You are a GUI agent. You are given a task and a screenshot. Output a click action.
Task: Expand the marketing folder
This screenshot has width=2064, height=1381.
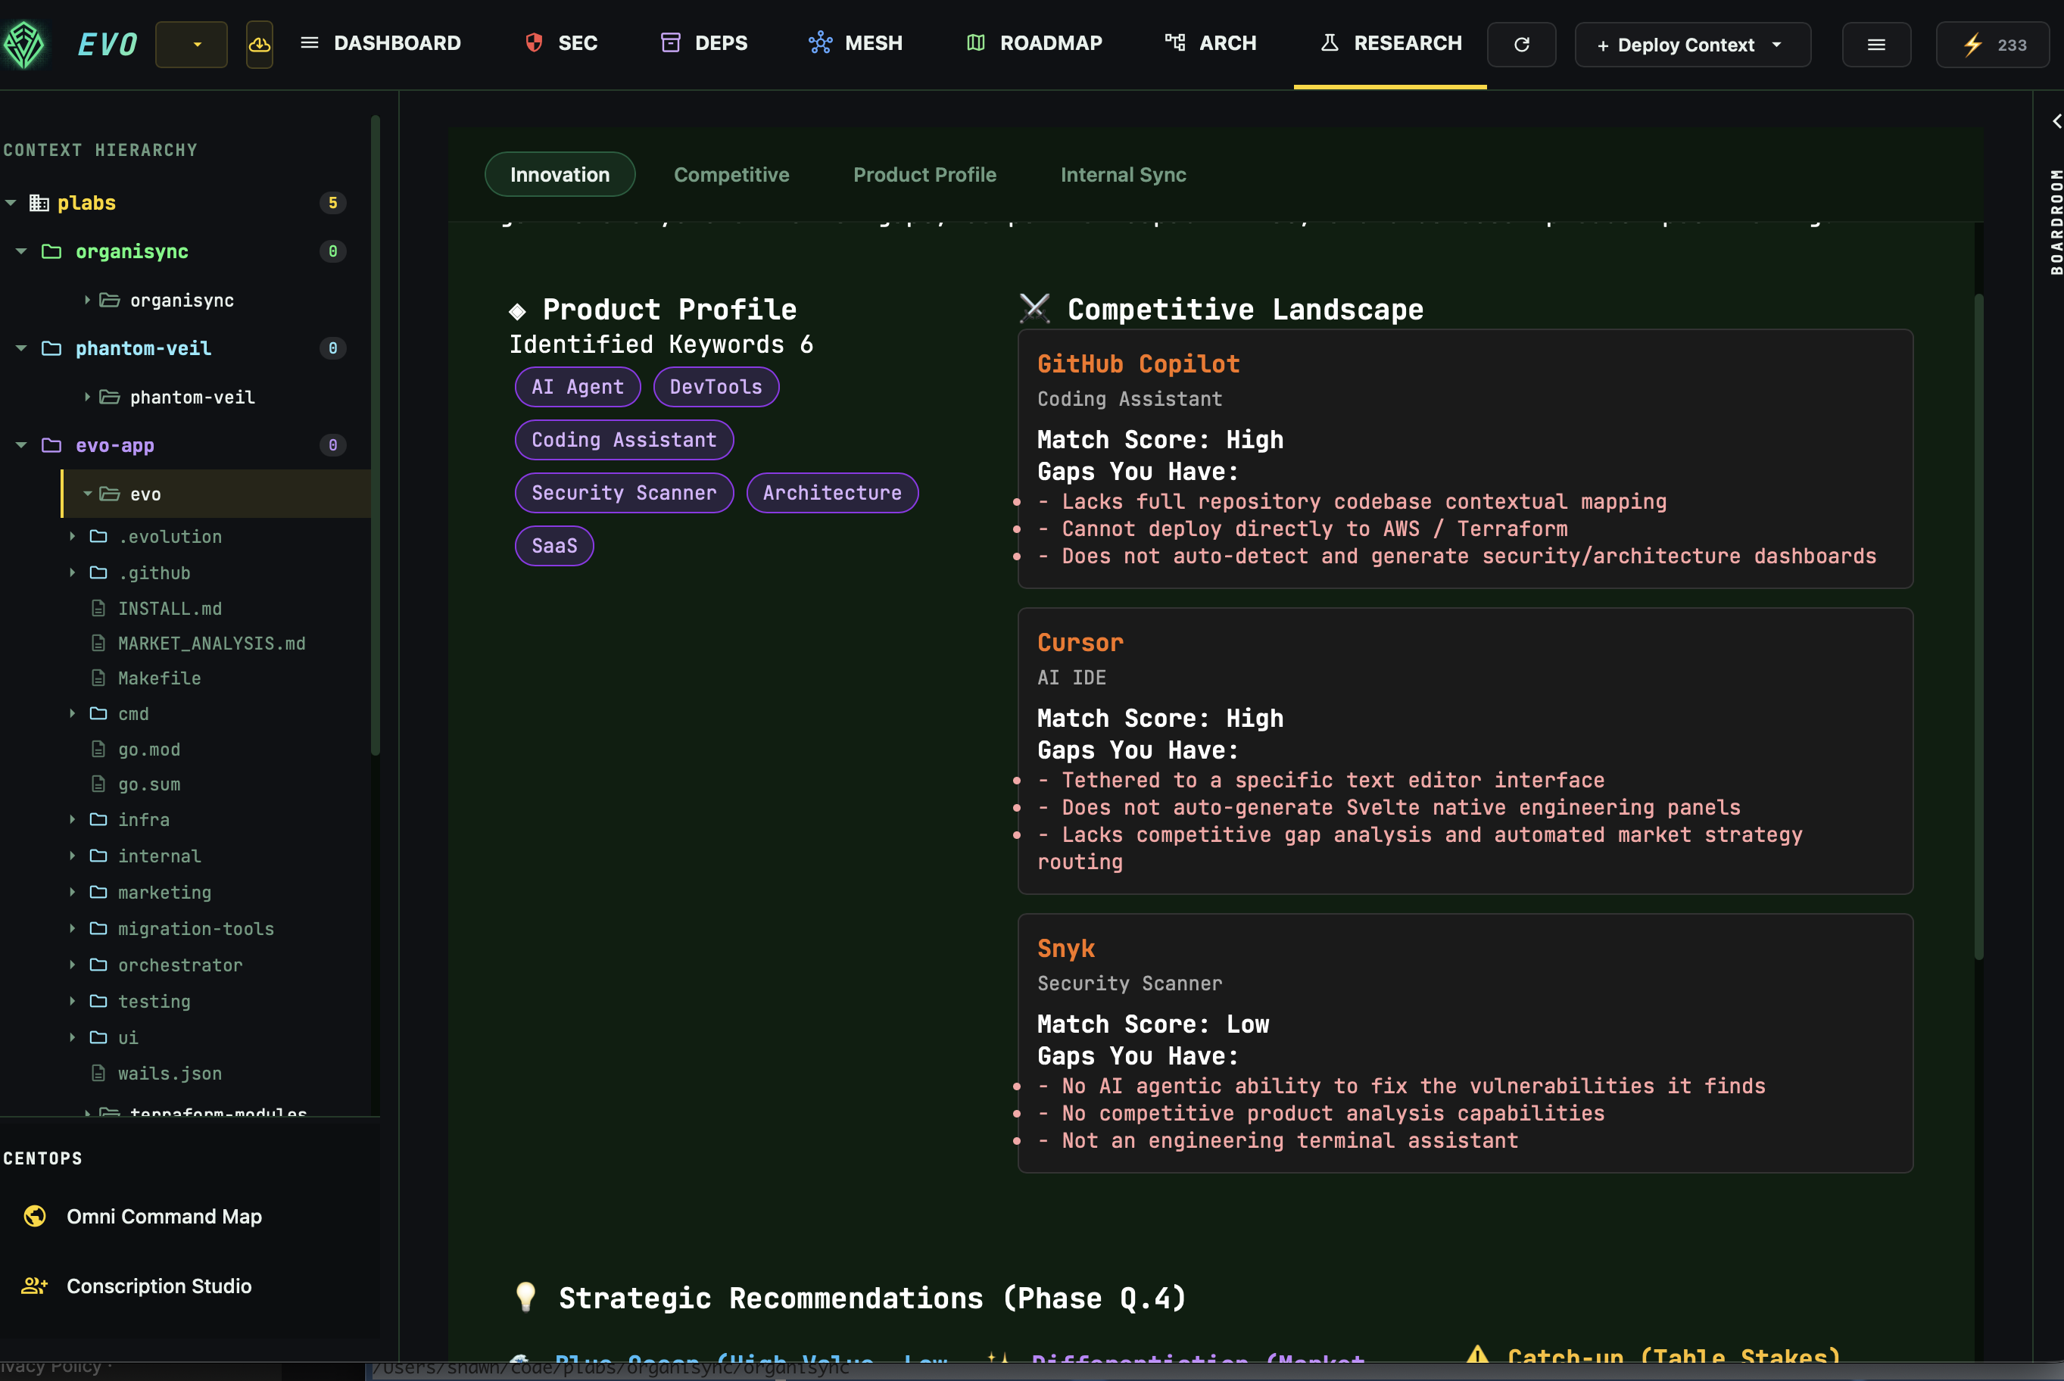pyautogui.click(x=72, y=891)
